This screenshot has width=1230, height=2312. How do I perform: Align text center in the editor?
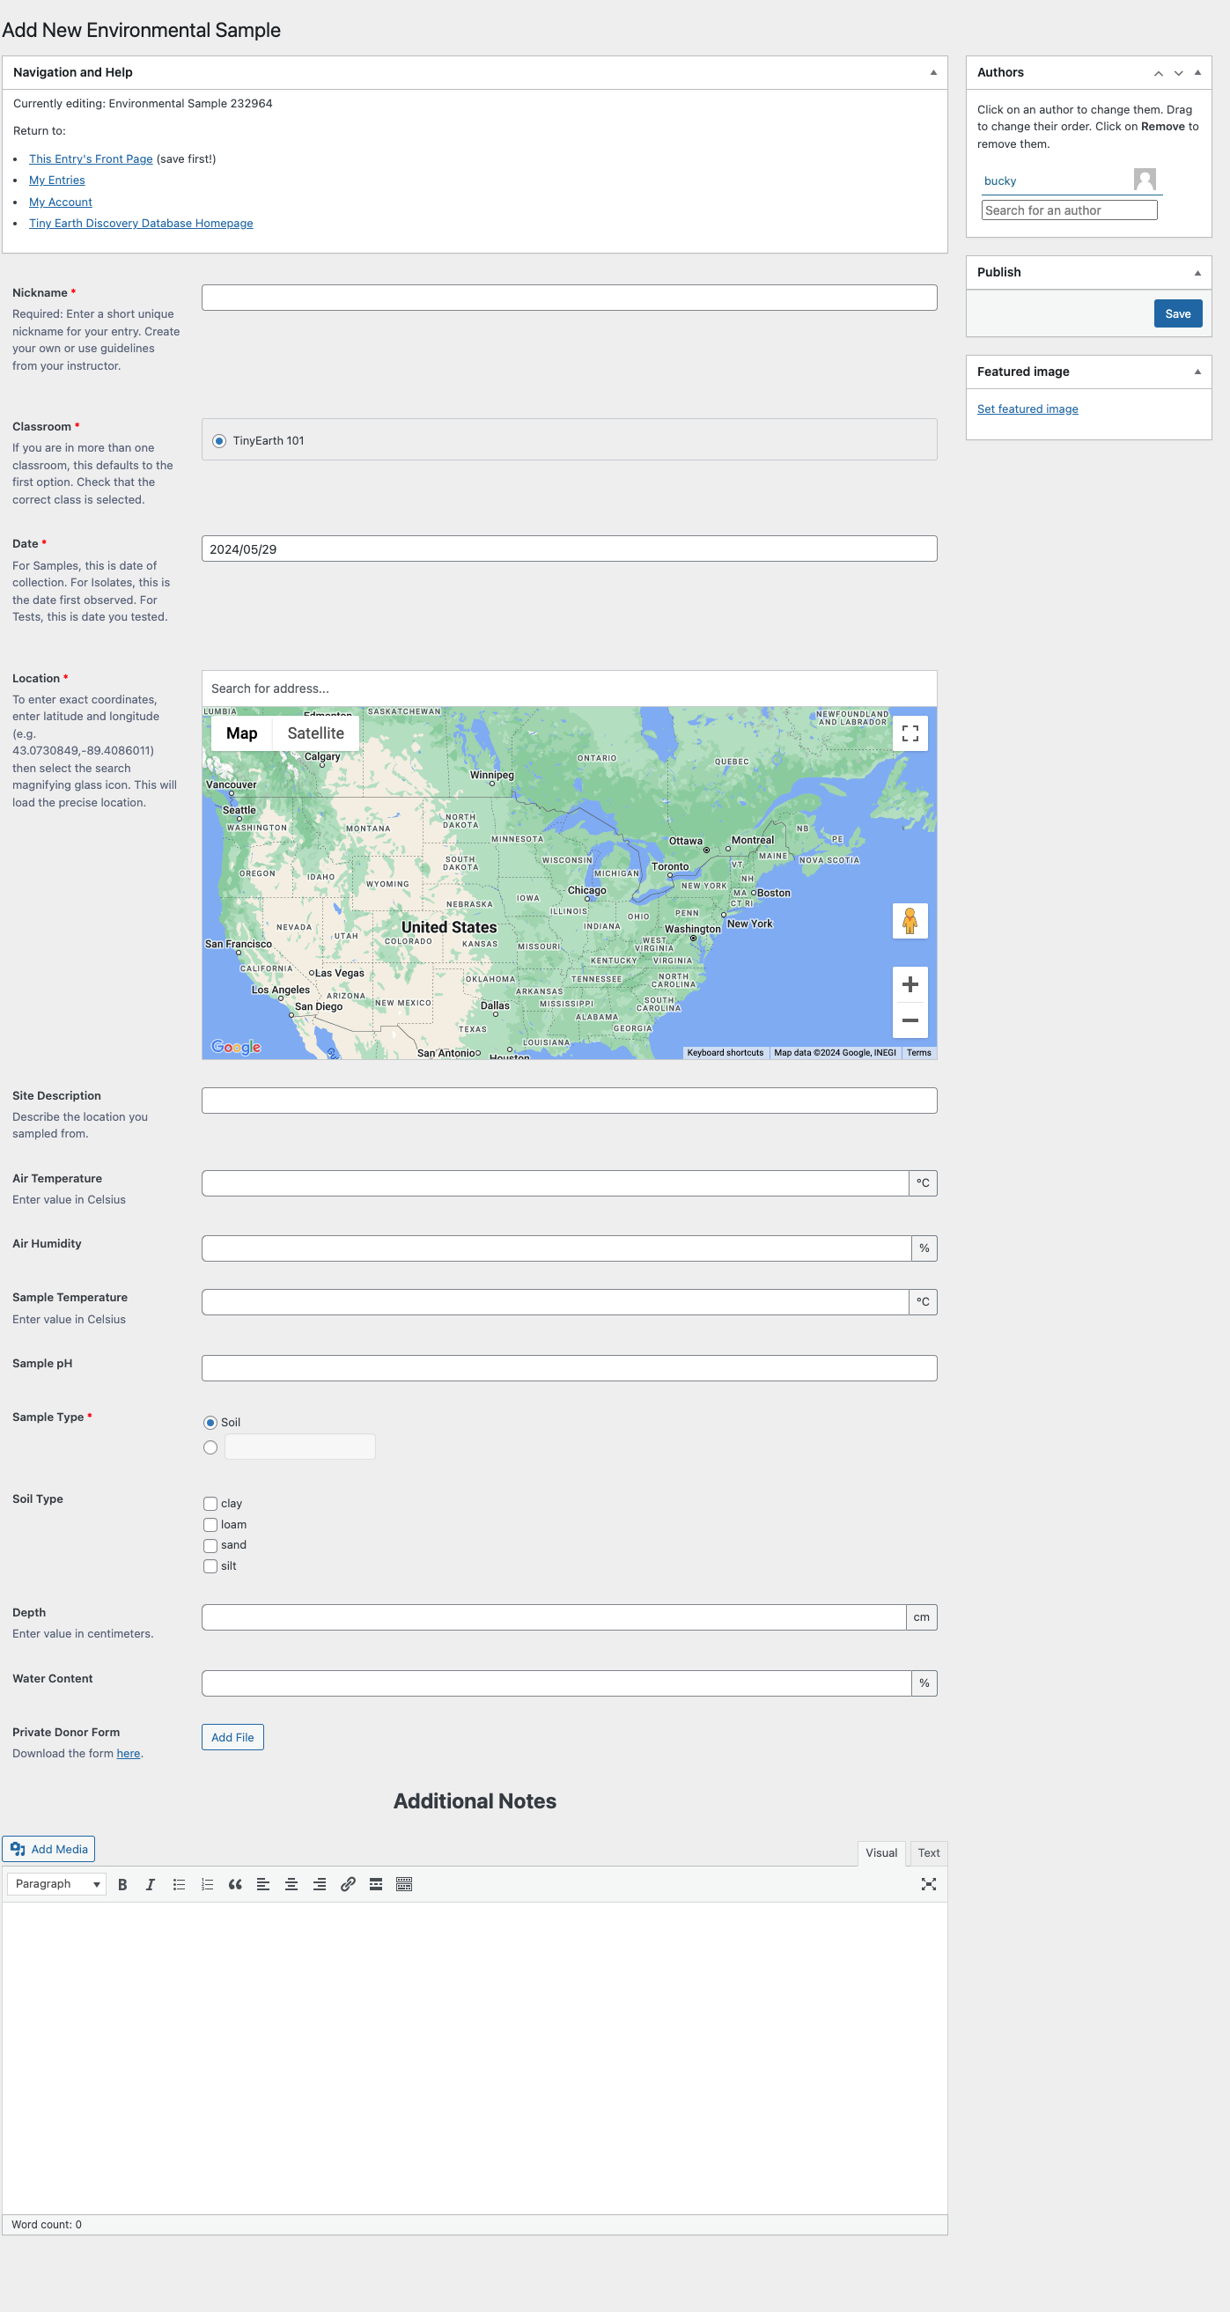pos(291,1884)
